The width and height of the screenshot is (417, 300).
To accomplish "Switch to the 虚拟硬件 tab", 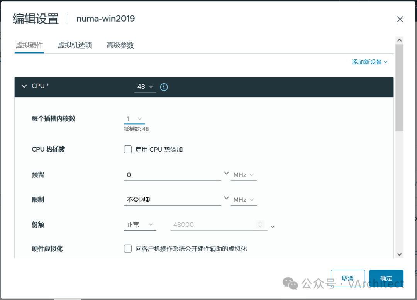I will tap(29, 45).
